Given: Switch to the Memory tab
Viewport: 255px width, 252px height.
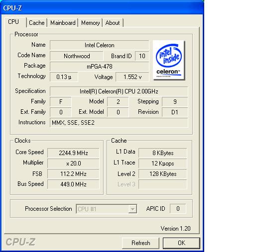Looking at the screenshot, I should coord(90,23).
